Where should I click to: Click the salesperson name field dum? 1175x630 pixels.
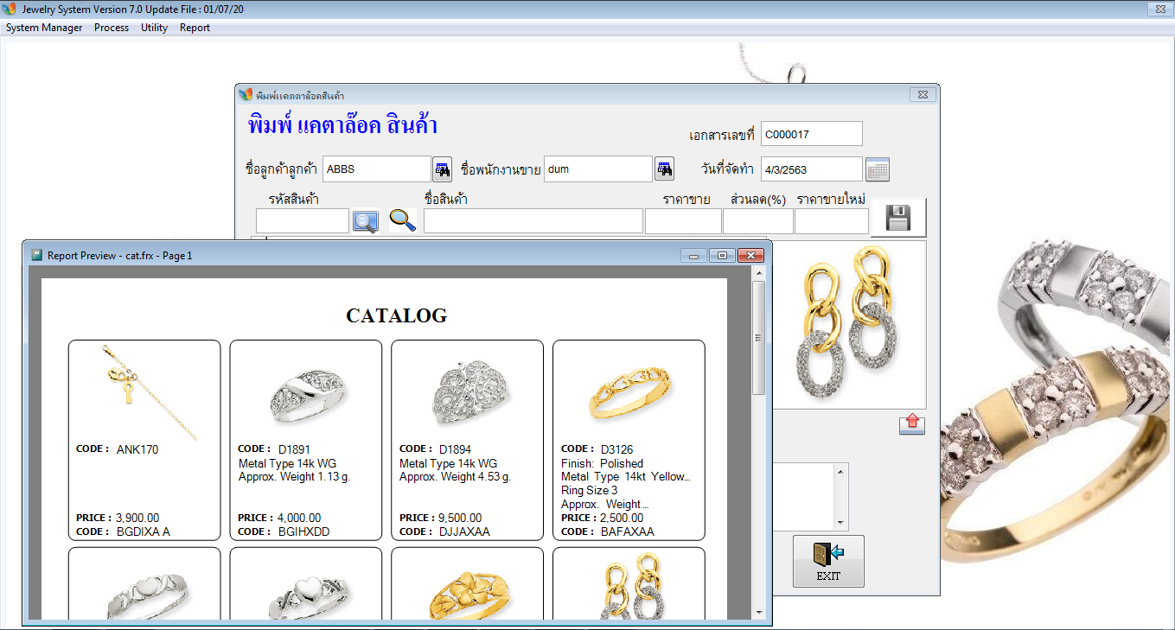tap(598, 169)
